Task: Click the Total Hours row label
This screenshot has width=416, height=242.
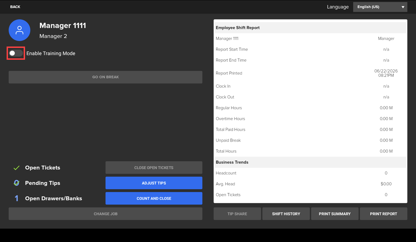Action: tap(226, 151)
